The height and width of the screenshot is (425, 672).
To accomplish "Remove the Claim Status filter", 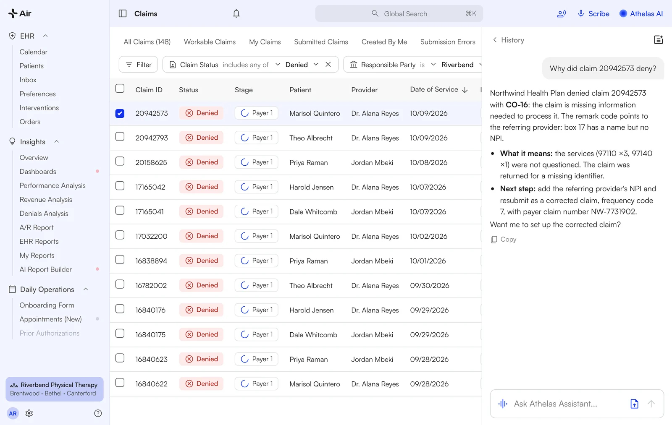I will click(328, 65).
